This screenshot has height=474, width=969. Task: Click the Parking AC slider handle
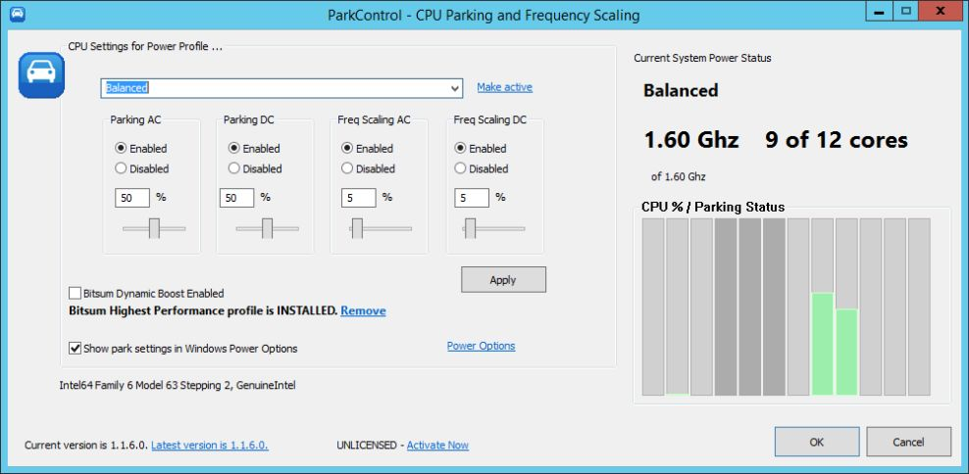click(154, 228)
